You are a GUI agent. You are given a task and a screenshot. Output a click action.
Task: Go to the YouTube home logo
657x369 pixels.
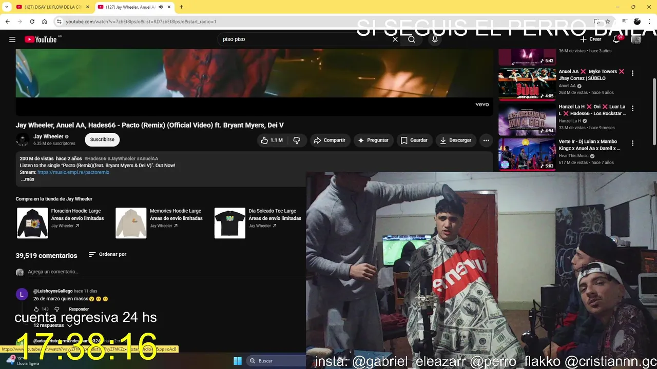(41, 39)
